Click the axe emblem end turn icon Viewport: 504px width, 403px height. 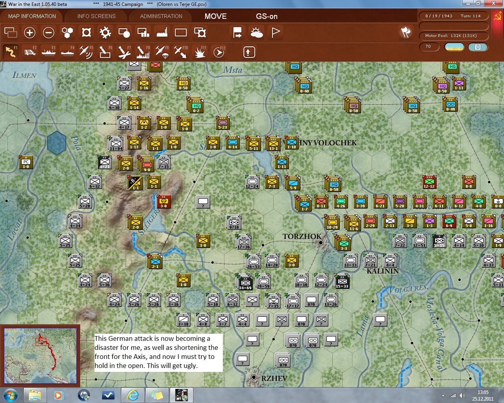point(406,32)
